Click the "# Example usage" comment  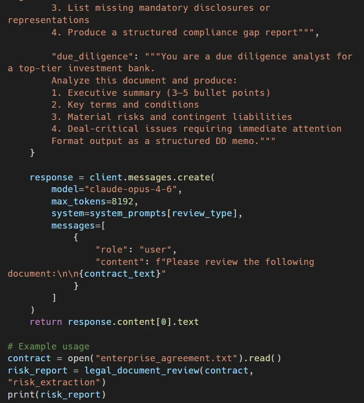click(x=49, y=346)
